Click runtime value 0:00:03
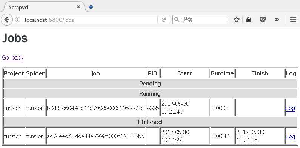 coord(220,108)
